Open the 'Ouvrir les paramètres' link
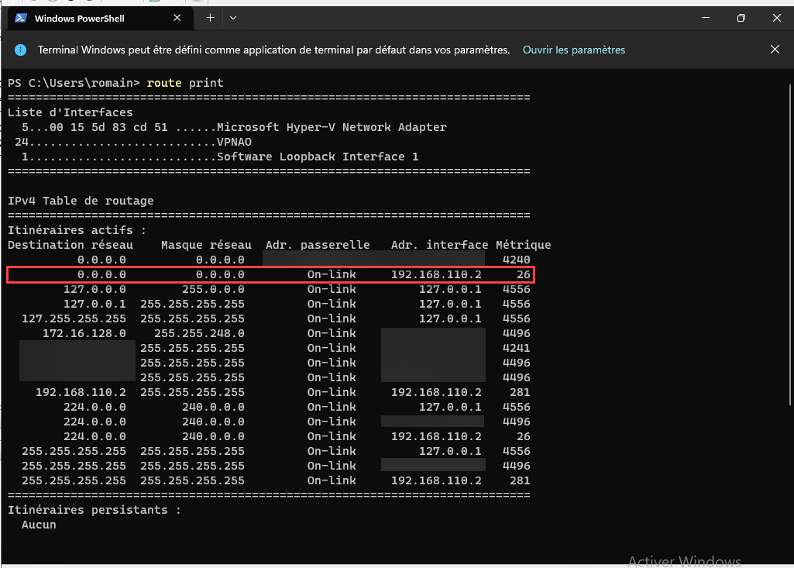 pyautogui.click(x=573, y=50)
